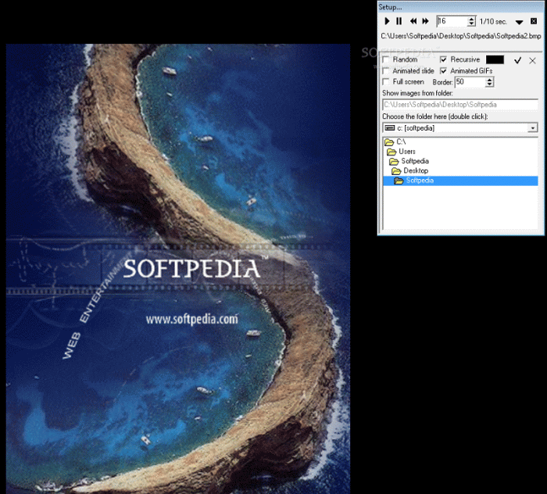The height and width of the screenshot is (494, 547).
Task: Enable the Random checkbox
Action: tap(386, 59)
